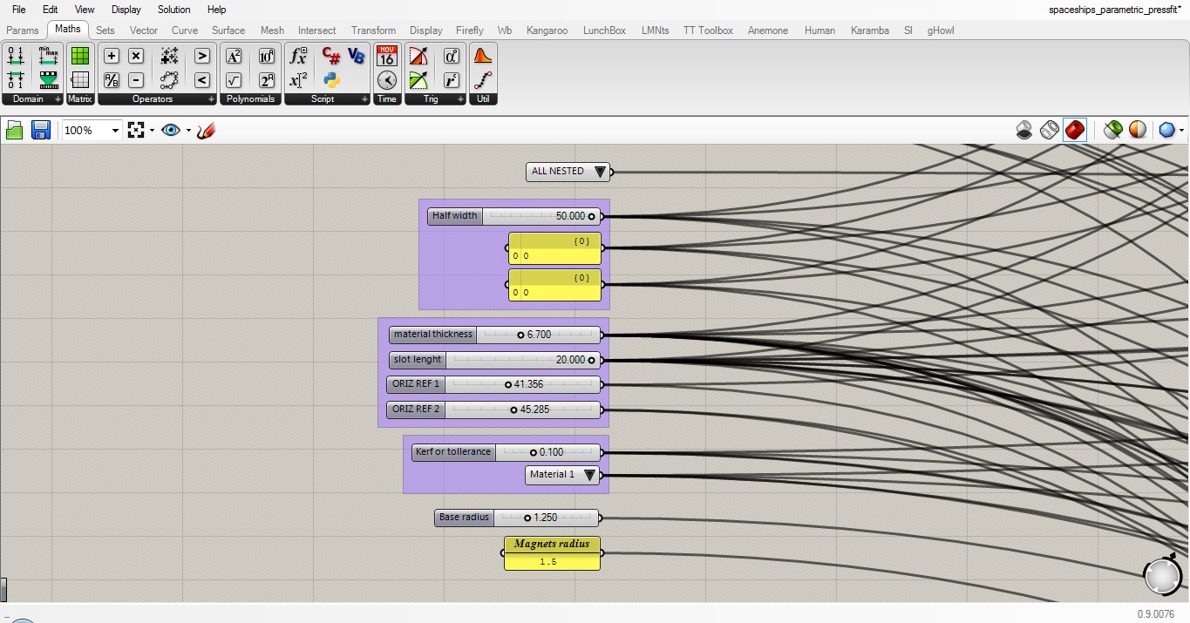Switch to the Kangaroo tab
Image resolution: width=1190 pixels, height=623 pixels.
(x=547, y=30)
